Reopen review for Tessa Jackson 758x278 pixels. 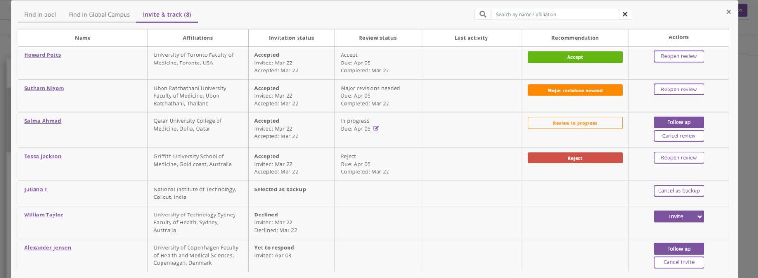coord(679,158)
